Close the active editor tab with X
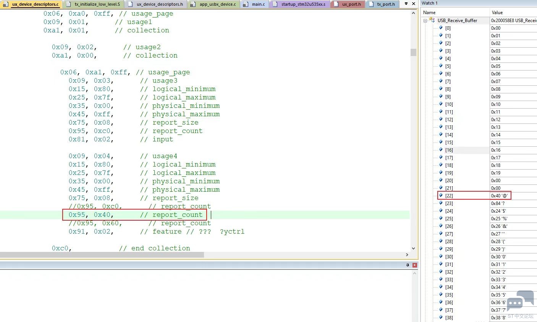Image resolution: width=537 pixels, height=322 pixels. [x=414, y=4]
